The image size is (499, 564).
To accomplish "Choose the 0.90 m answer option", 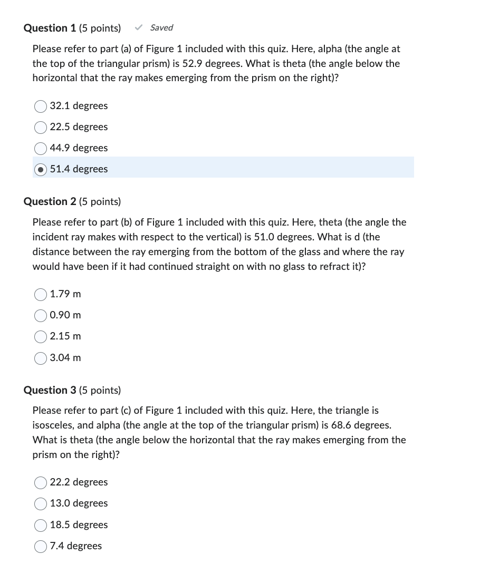I will pyautogui.click(x=40, y=316).
